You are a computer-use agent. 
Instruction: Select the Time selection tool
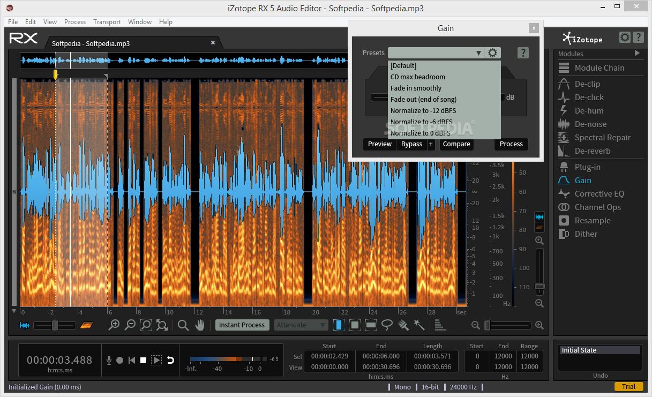(339, 325)
